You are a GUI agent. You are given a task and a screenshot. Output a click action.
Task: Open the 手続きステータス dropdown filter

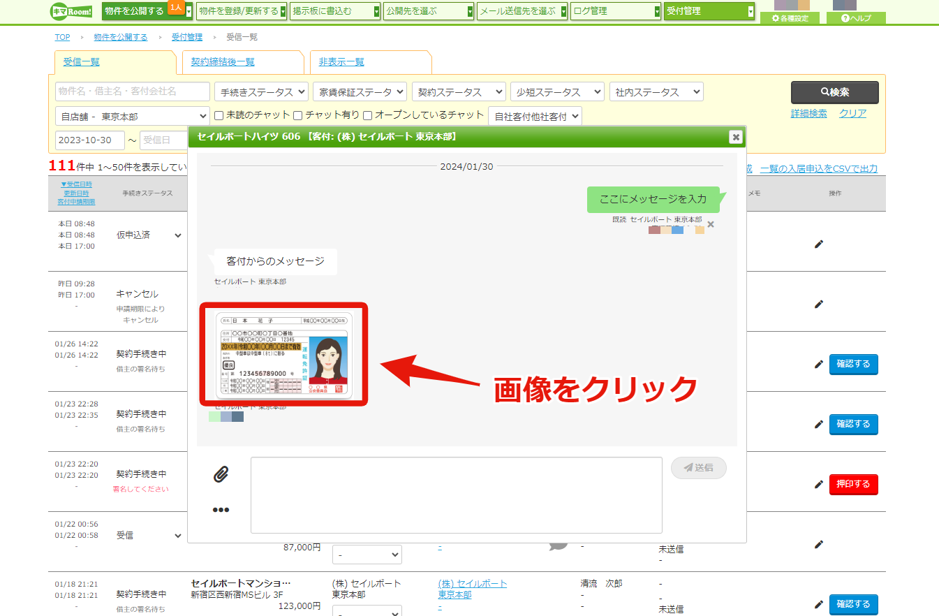click(x=261, y=91)
